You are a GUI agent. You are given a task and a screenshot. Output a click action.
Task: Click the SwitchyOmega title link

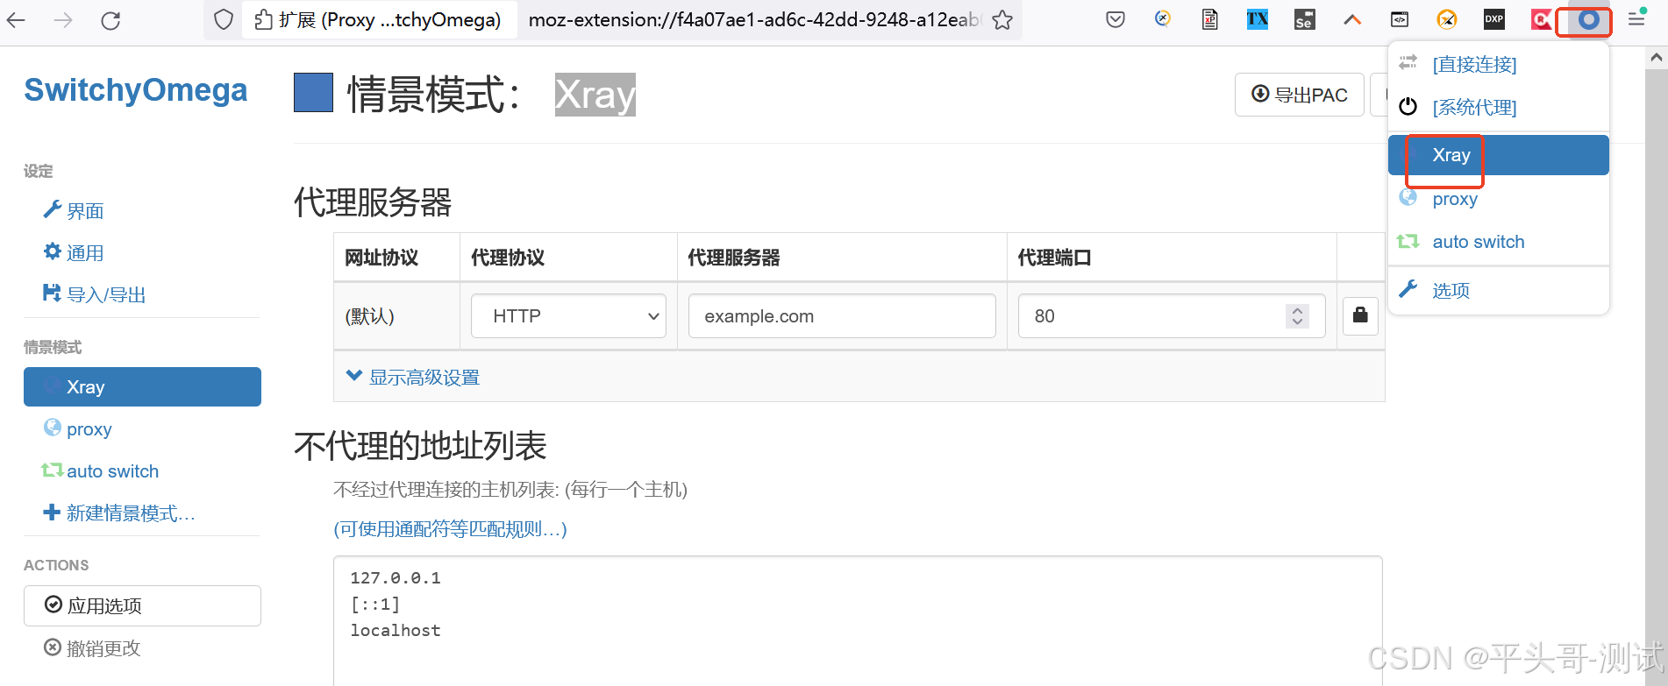tap(136, 90)
